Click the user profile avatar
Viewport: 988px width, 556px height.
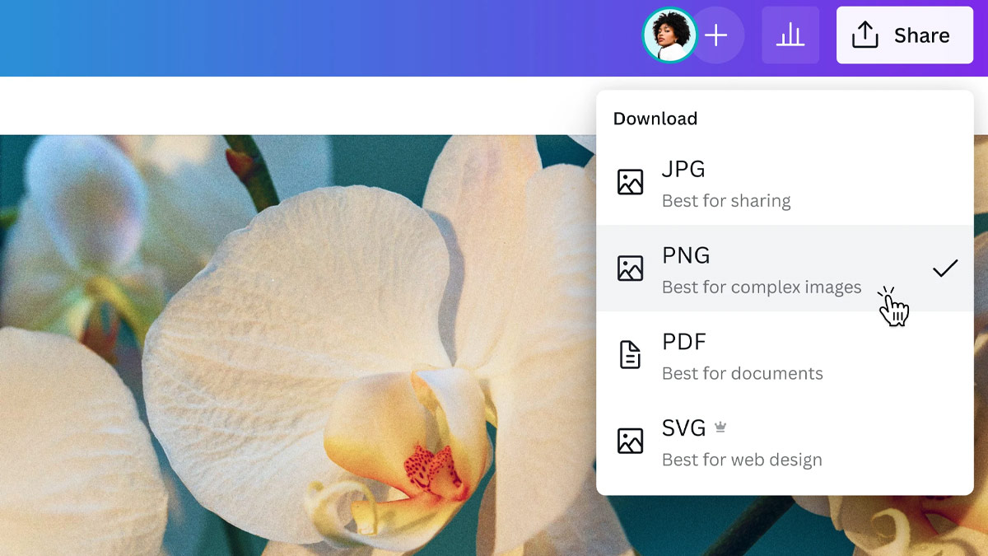[x=669, y=35]
